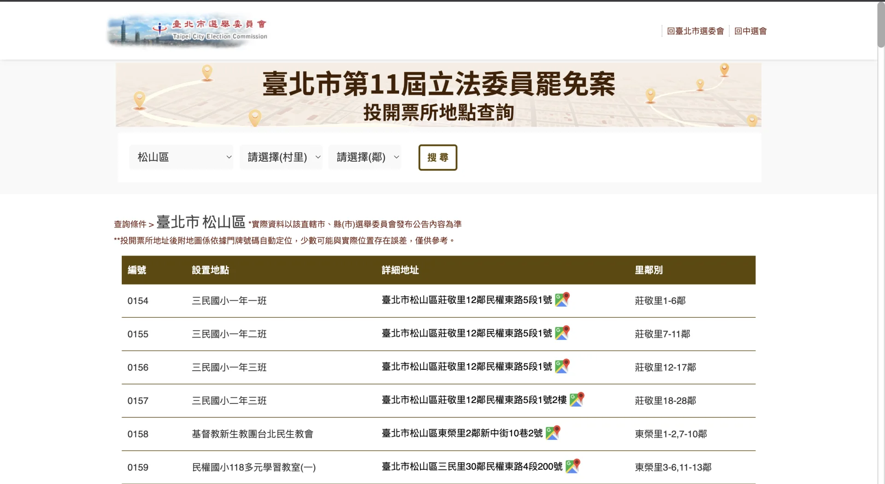
Task: Go to 回臺北市選委會 link
Action: pyautogui.click(x=695, y=31)
